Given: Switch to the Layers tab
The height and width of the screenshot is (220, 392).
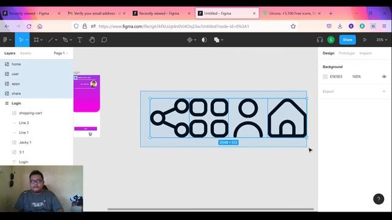Looking at the screenshot, I should 10,53.
